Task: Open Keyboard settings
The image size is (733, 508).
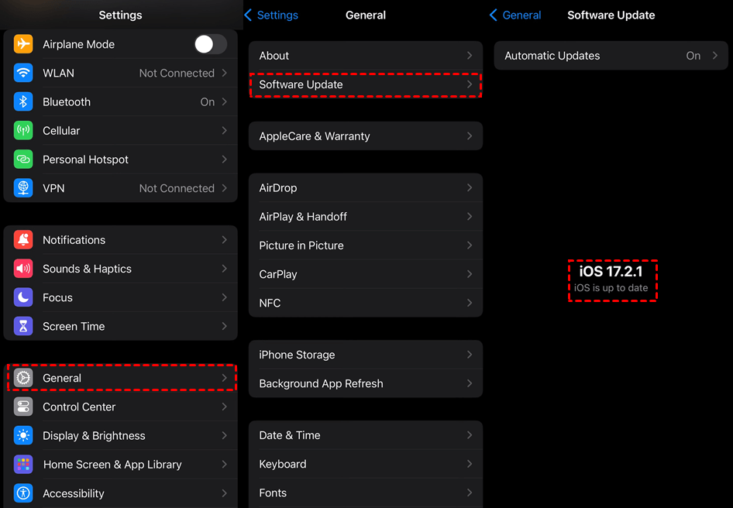Action: pos(366,464)
